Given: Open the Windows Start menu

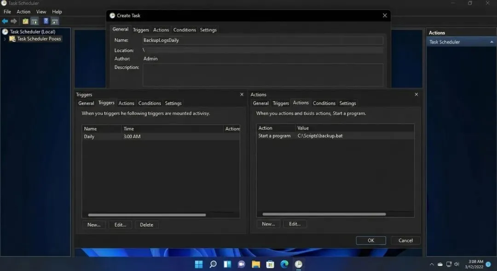Looking at the screenshot, I should tap(199, 264).
